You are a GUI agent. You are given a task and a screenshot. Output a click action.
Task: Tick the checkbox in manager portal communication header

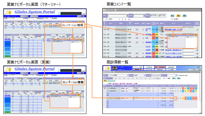click(x=64, y=22)
